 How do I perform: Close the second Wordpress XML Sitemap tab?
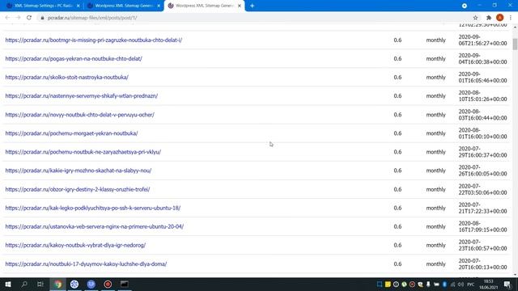pyautogui.click(x=159, y=6)
